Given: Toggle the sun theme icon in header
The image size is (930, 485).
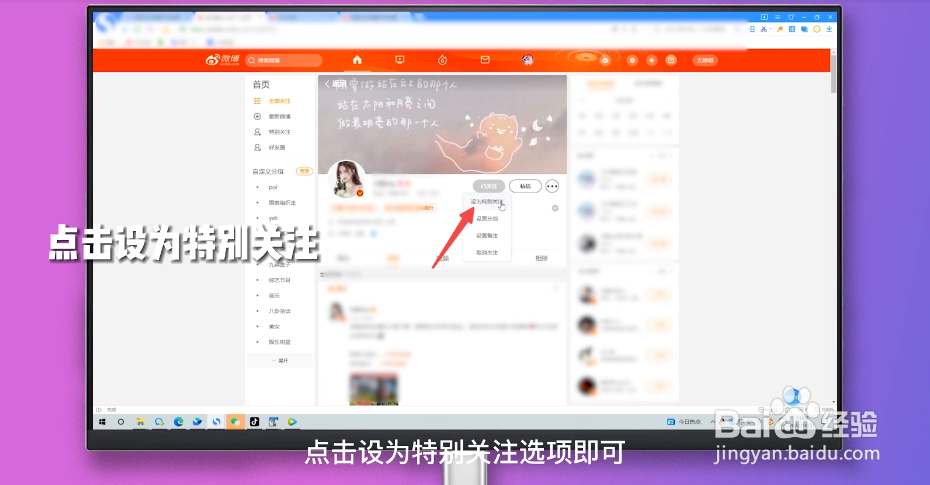Looking at the screenshot, I should pyautogui.click(x=651, y=60).
